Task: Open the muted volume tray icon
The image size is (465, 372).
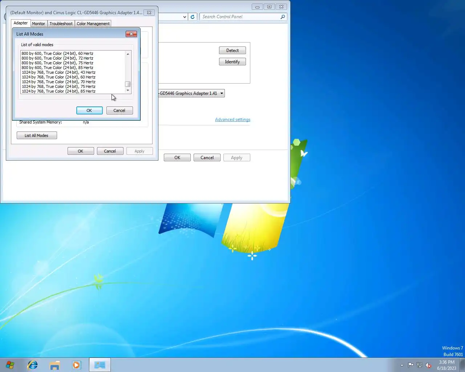Action: point(429,365)
